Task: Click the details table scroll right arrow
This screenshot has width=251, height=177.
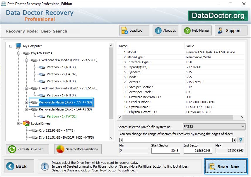Action: (242, 118)
